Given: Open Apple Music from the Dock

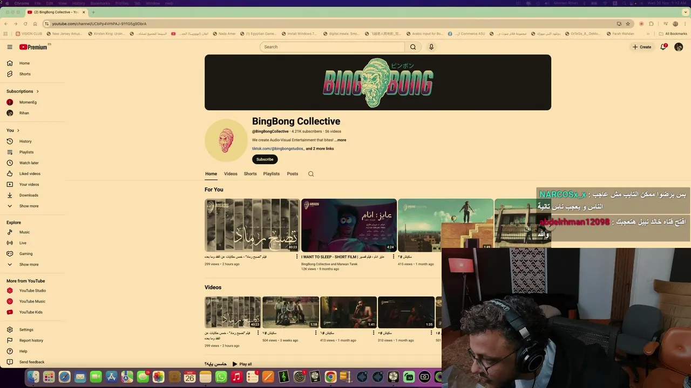Looking at the screenshot, I should (x=236, y=377).
